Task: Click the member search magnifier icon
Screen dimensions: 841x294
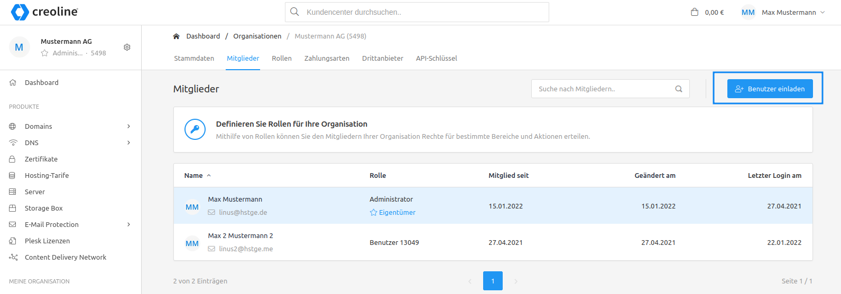Action: pos(679,89)
